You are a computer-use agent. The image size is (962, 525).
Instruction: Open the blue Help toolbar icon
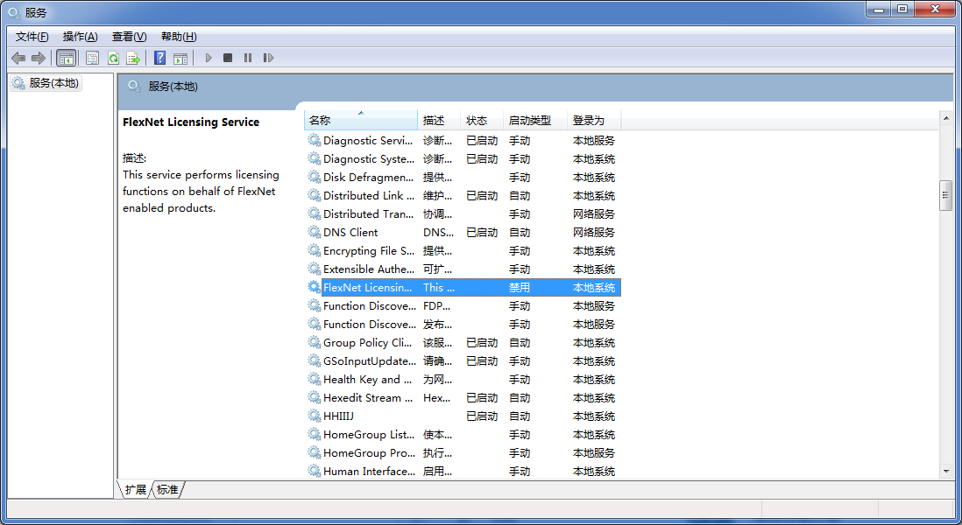160,59
